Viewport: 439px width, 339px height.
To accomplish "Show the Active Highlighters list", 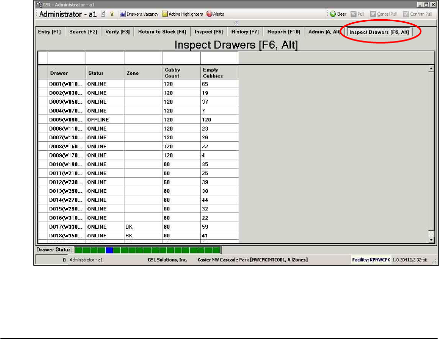I will (183, 14).
